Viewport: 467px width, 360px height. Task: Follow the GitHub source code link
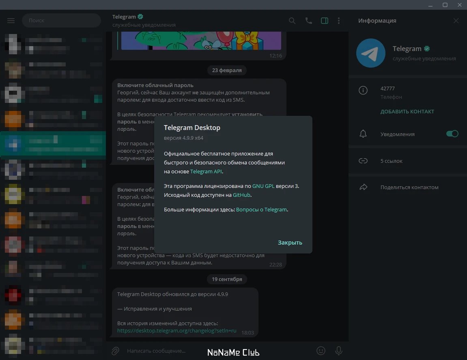pos(241,195)
